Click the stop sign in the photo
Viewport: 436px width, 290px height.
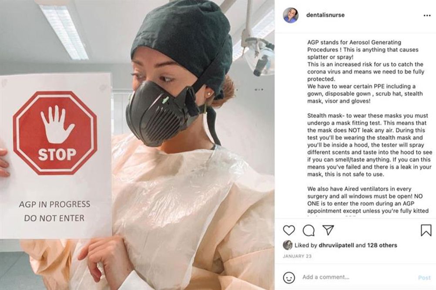[x=55, y=133]
